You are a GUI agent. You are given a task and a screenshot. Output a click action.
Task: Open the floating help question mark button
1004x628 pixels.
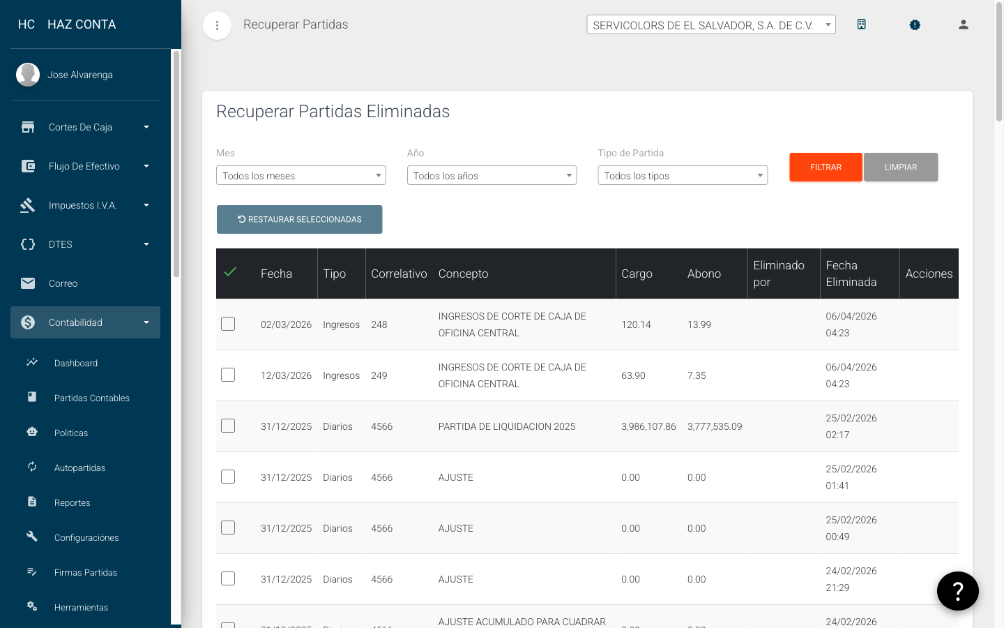point(958,591)
